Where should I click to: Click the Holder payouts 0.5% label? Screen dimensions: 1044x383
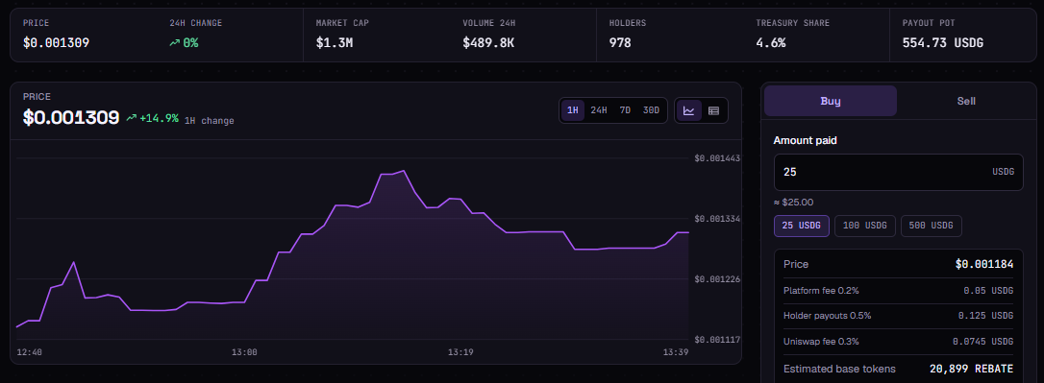pos(827,316)
